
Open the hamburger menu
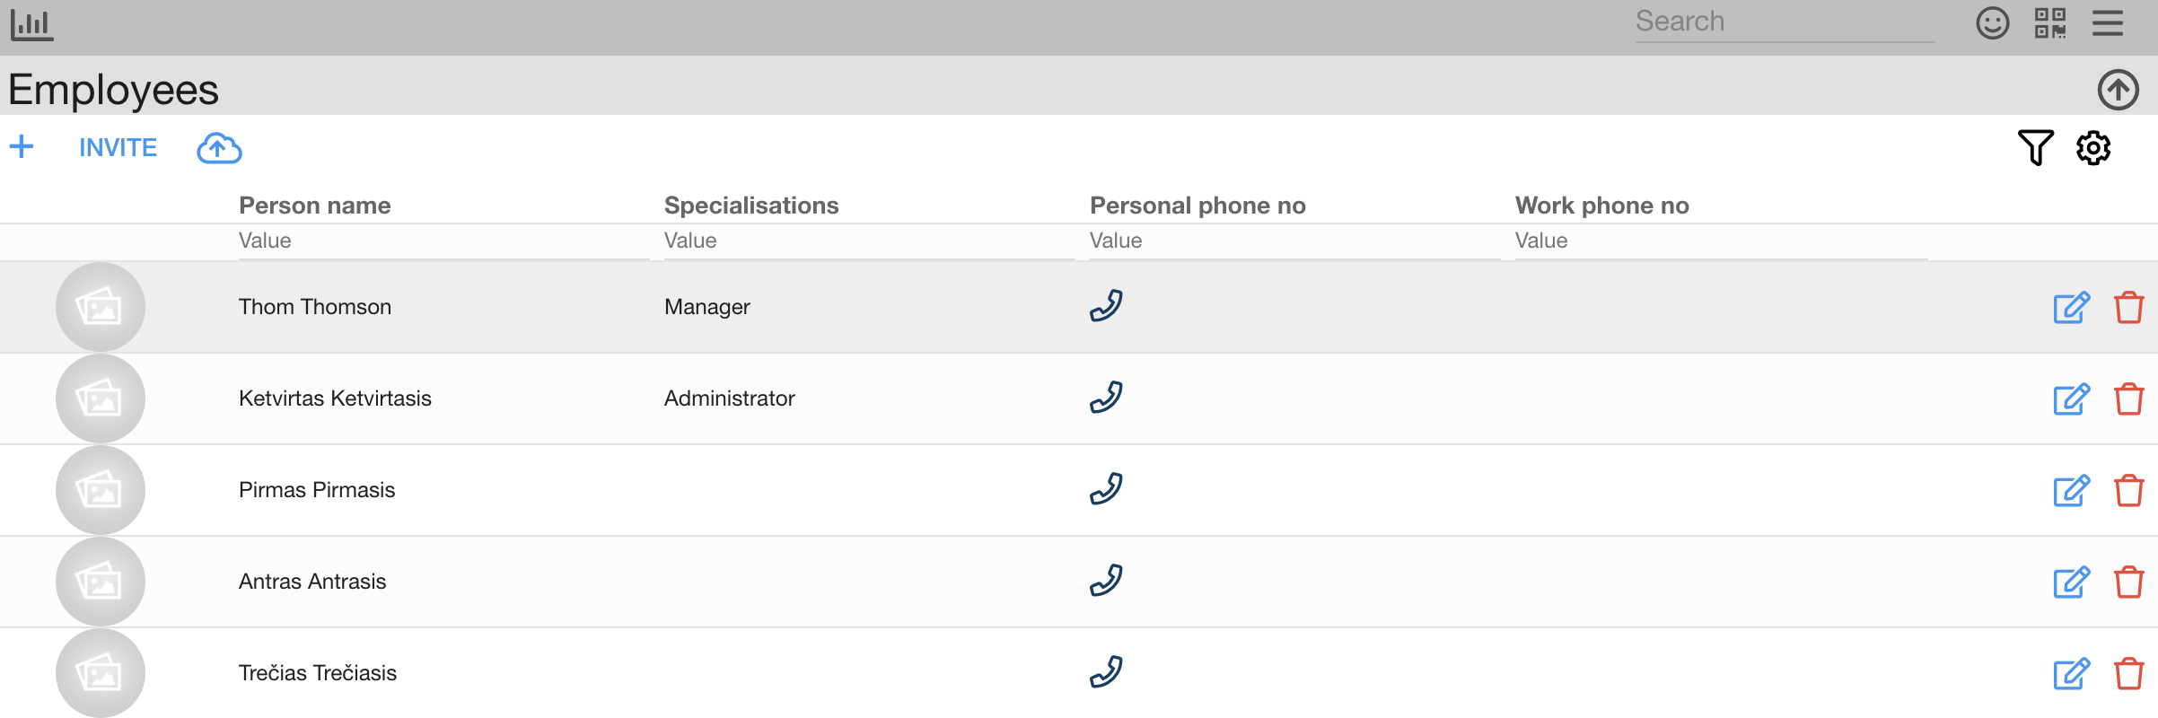[2108, 22]
